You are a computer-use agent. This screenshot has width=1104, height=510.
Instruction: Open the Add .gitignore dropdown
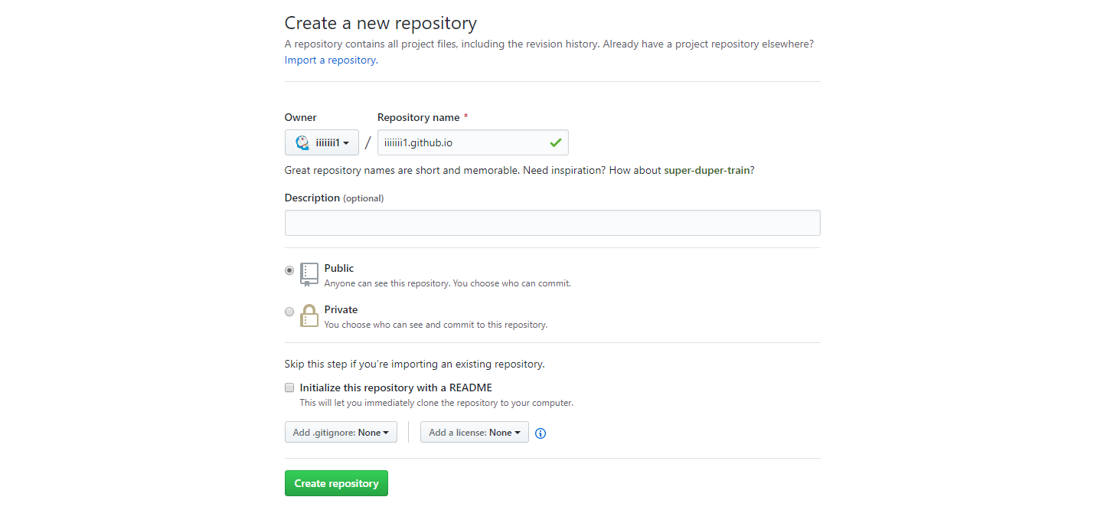pos(341,433)
